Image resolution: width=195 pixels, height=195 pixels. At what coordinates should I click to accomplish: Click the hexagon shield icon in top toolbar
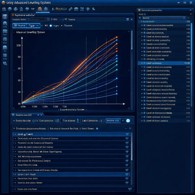click(x=10, y=9)
